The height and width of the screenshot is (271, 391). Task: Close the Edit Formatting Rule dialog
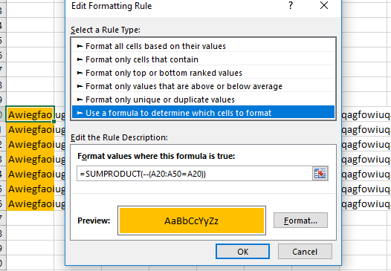tap(324, 5)
